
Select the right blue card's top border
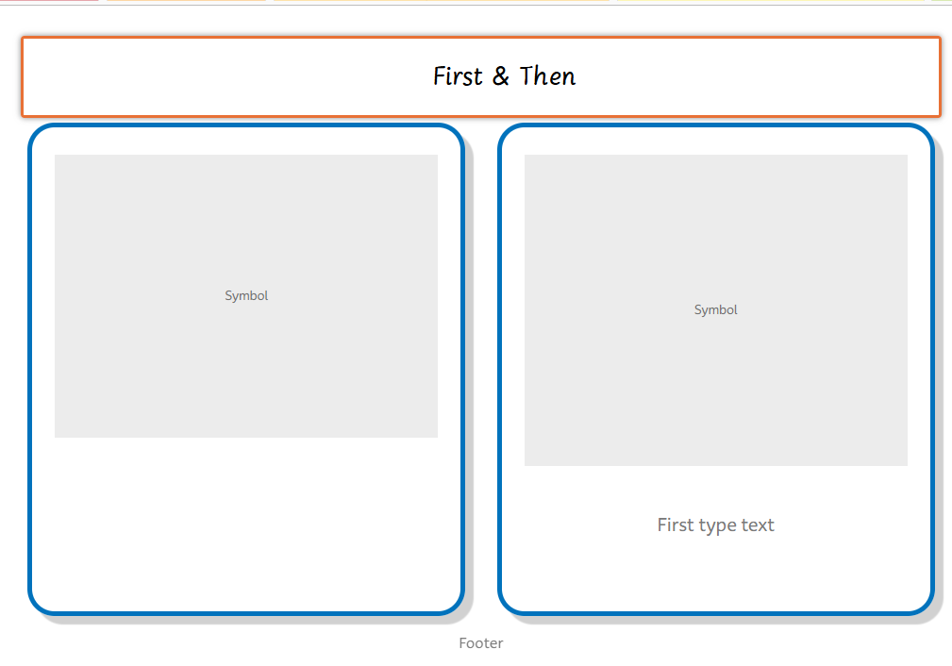715,125
